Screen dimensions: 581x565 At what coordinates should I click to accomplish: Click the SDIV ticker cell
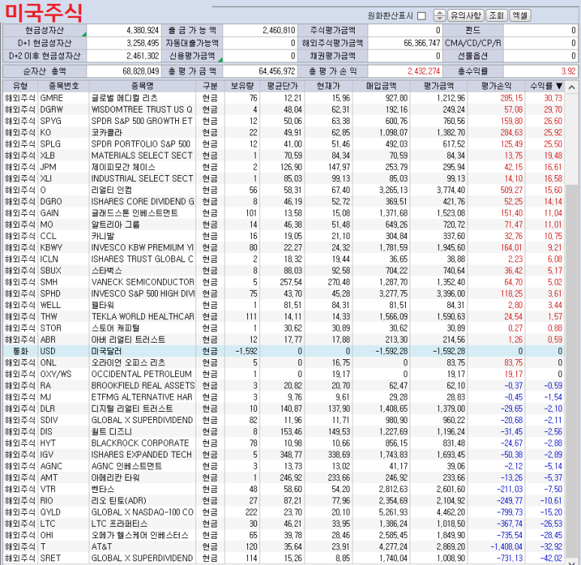pyautogui.click(x=63, y=420)
